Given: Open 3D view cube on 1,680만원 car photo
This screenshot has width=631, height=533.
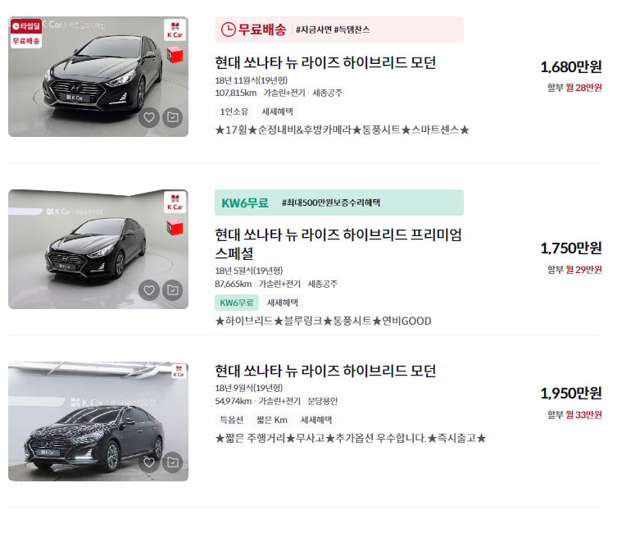Looking at the screenshot, I should pyautogui.click(x=175, y=55).
